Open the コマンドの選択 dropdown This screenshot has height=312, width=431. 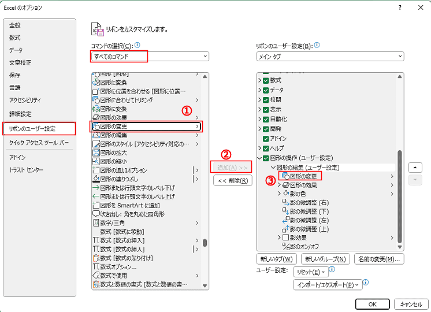point(150,57)
